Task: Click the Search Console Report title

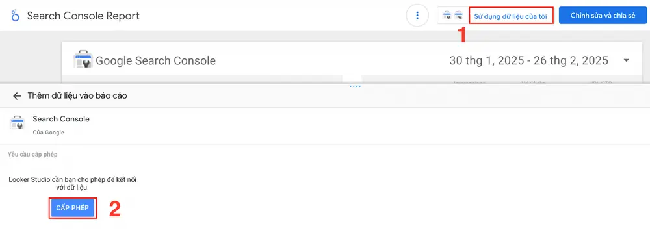Action: pos(83,16)
